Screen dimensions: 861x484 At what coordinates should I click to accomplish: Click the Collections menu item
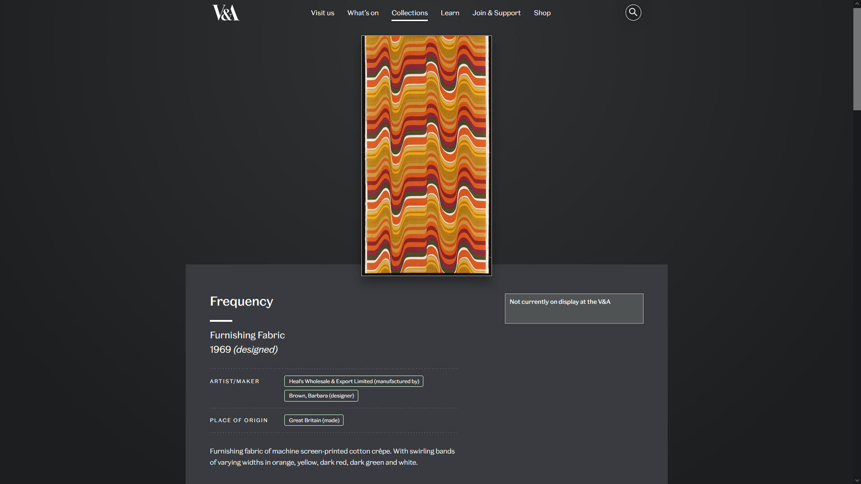[409, 13]
